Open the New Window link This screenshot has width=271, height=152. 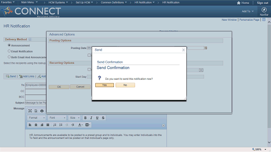(x=229, y=20)
